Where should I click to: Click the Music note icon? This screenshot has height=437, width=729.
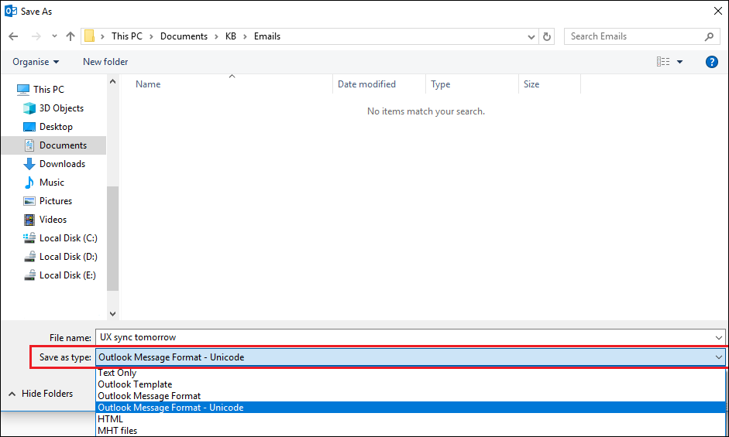[x=29, y=183]
